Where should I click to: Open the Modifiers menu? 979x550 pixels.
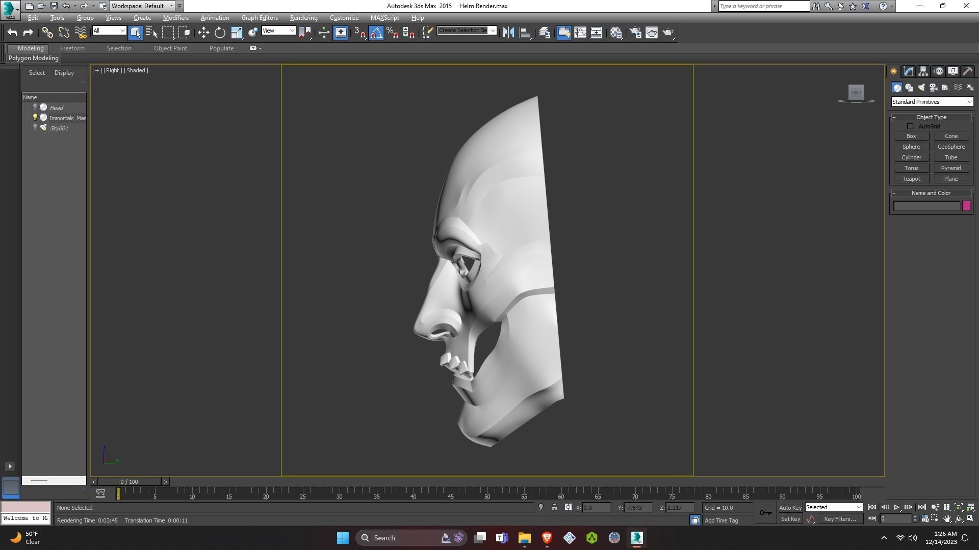pyautogui.click(x=175, y=18)
